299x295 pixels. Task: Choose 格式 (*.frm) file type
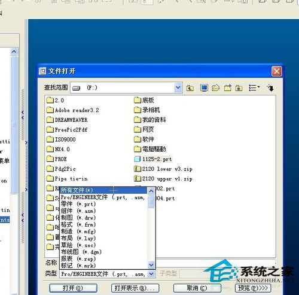(103, 225)
